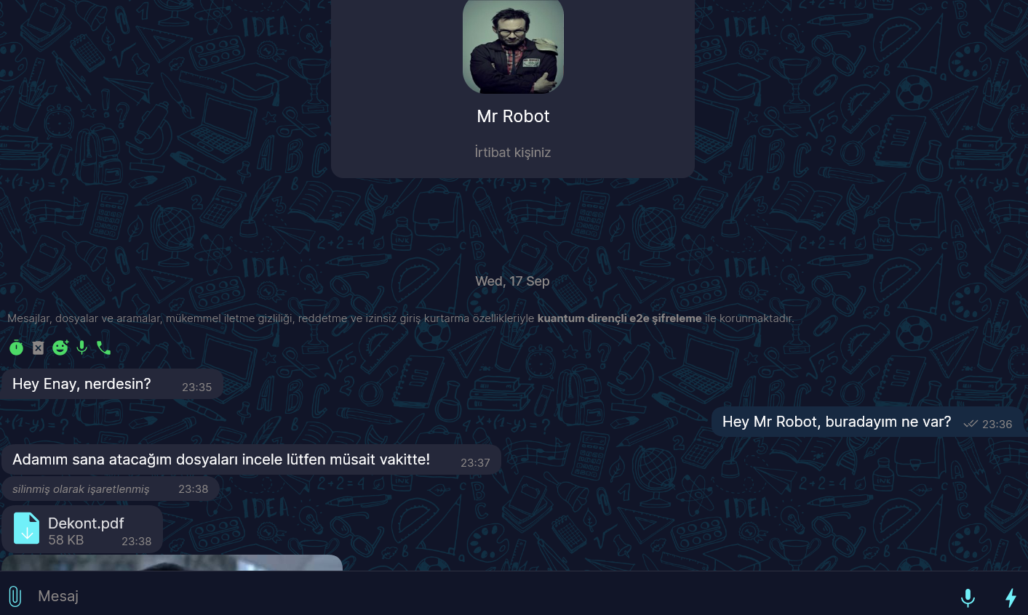Click the full message deletion icon
The image size is (1028, 615).
38,348
